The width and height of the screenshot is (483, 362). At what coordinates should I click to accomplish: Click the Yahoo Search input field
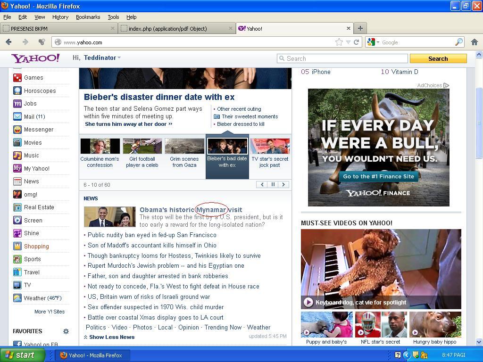tap(342, 58)
